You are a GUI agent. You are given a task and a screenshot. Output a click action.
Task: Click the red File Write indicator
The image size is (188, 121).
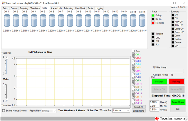click(153, 23)
